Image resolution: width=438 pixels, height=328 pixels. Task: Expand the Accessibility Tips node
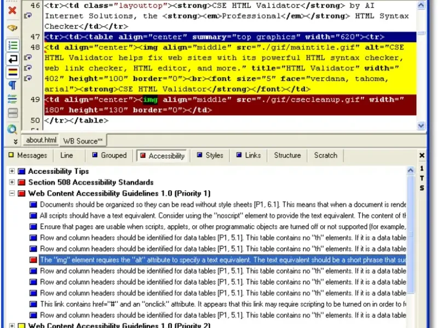[x=11, y=171]
